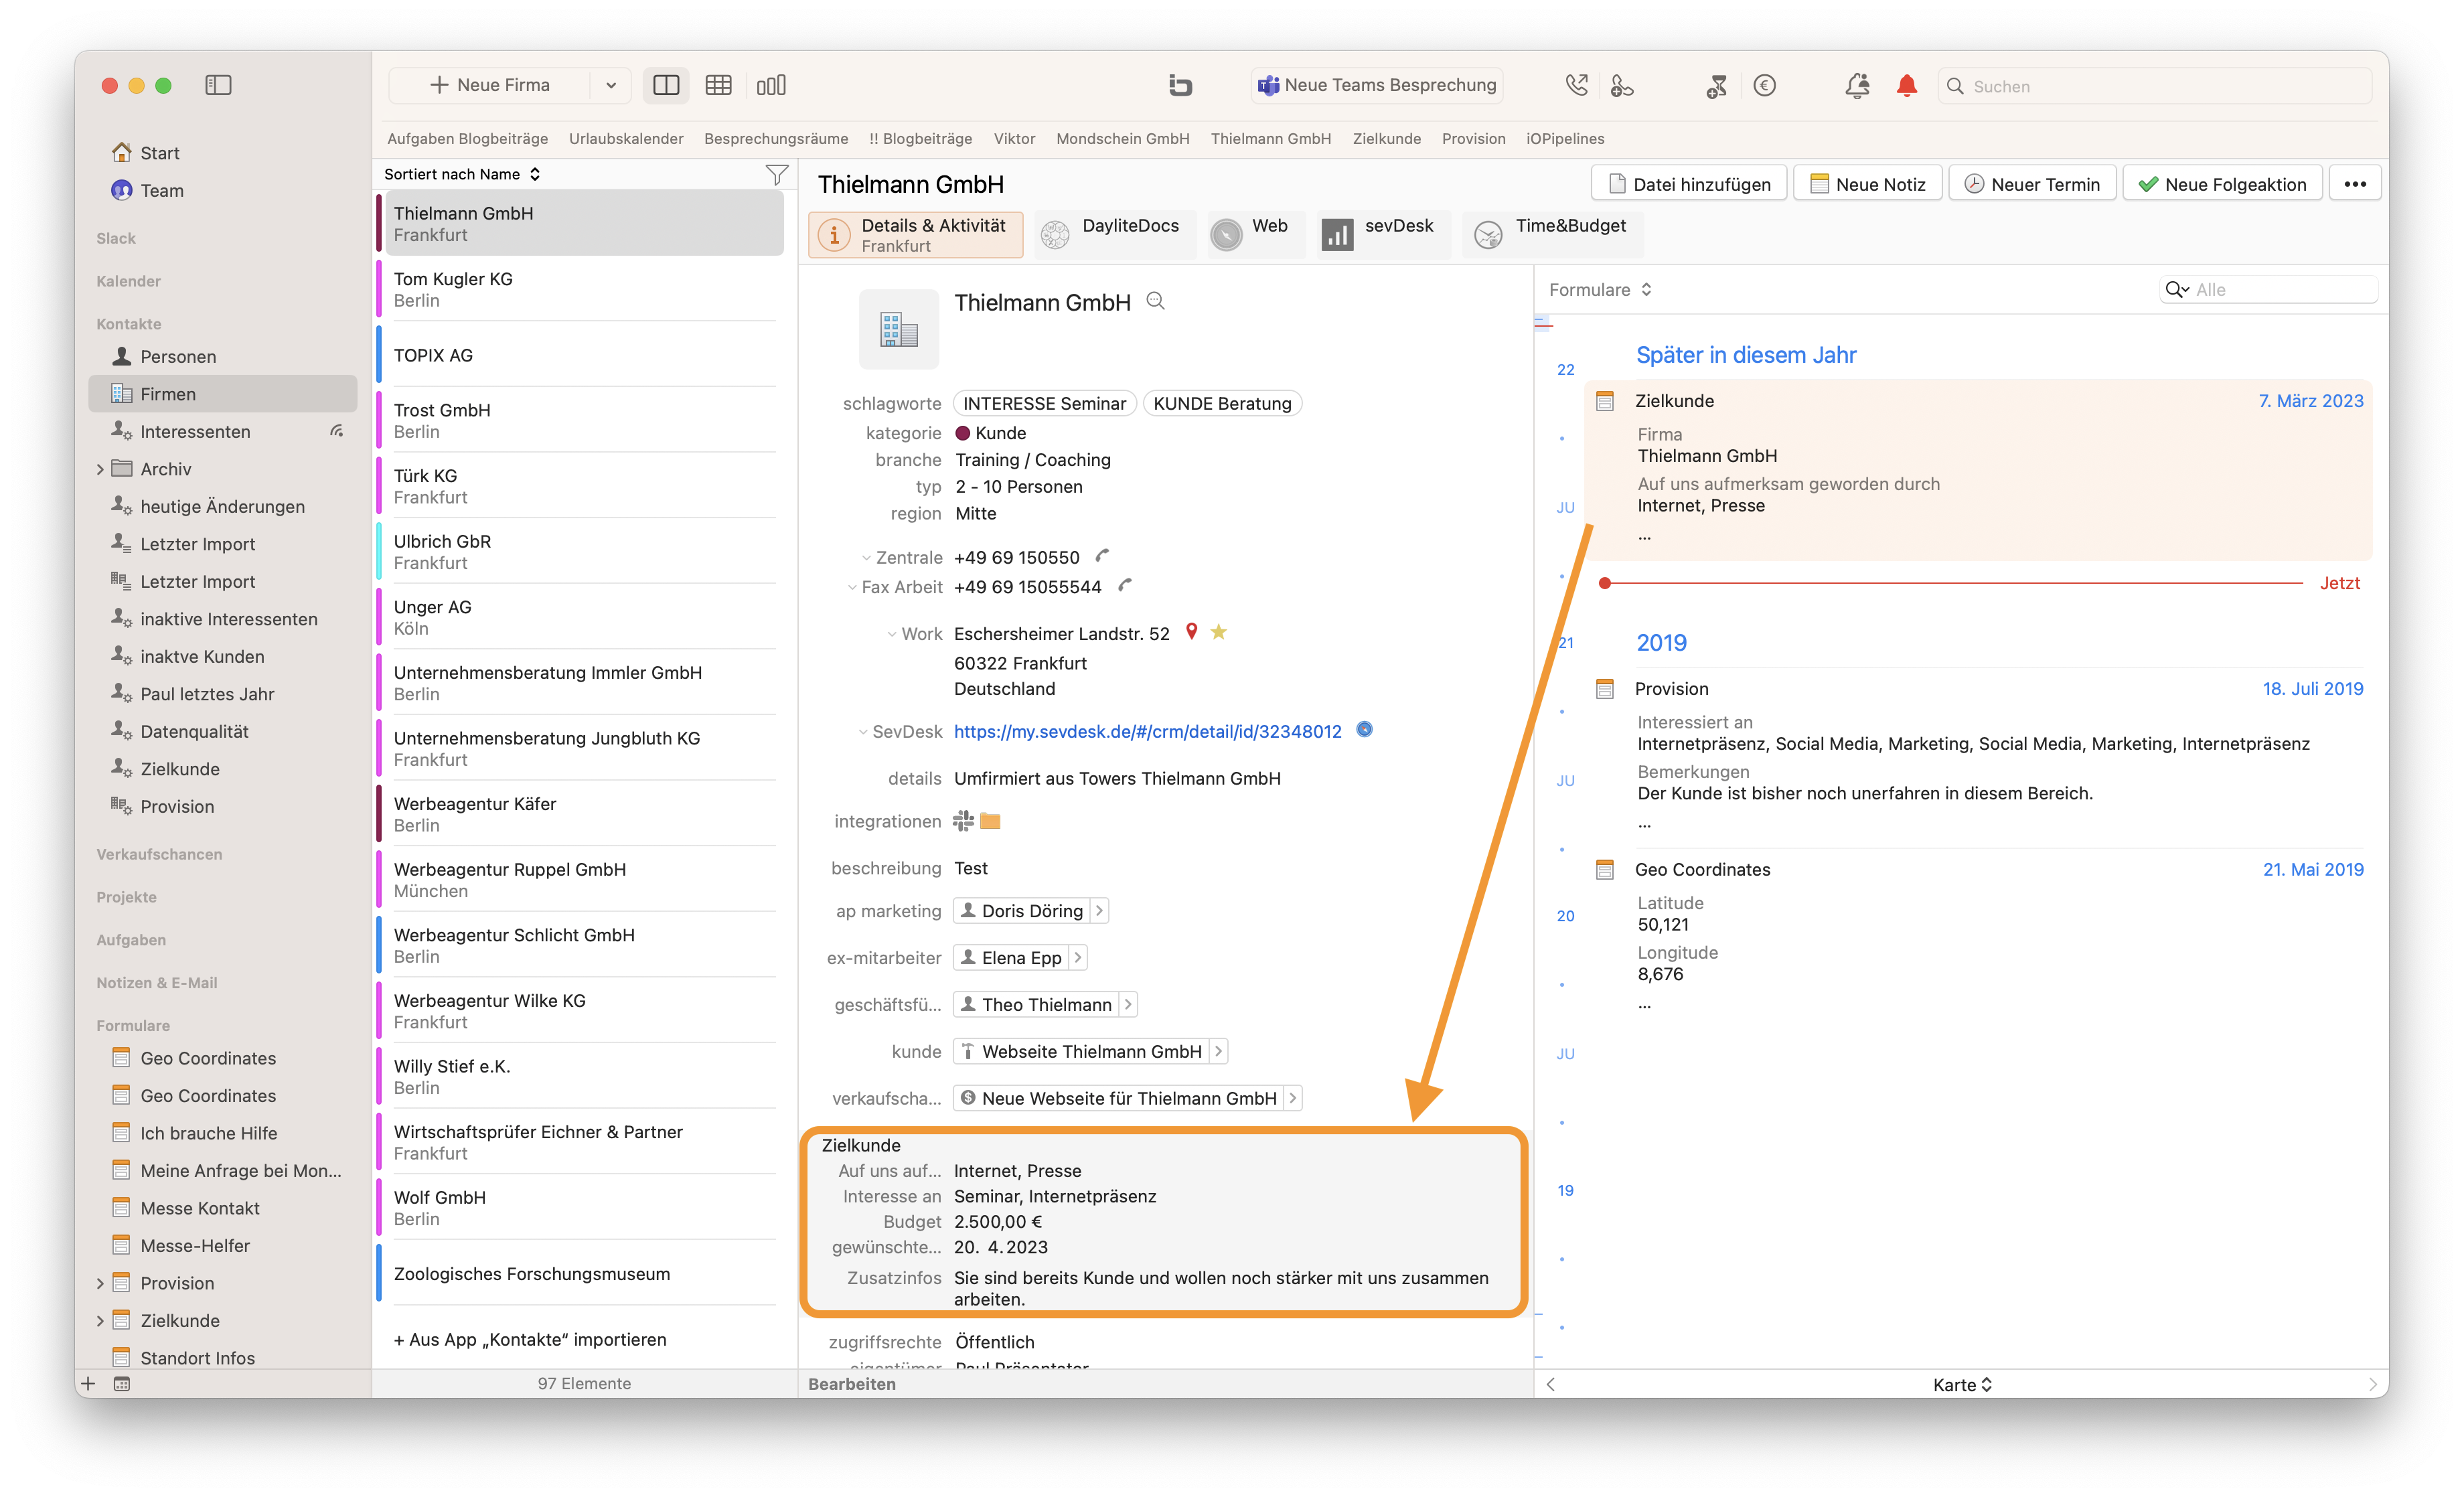Expand the Archiv folder
Viewport: 2464px width, 1497px height.
point(99,469)
